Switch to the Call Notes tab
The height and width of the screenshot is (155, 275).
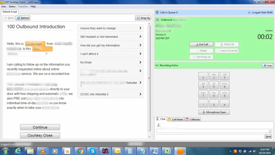(176, 119)
